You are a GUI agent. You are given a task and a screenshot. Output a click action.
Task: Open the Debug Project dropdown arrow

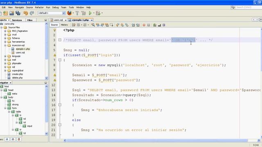point(102,13)
